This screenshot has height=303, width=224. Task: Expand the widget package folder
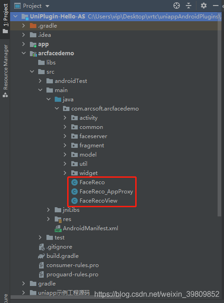pyautogui.click(x=65, y=173)
